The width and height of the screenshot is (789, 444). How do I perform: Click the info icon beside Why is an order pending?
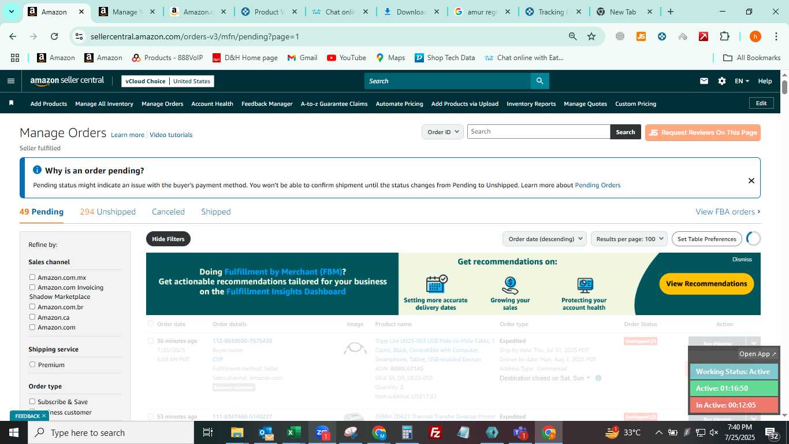38,170
